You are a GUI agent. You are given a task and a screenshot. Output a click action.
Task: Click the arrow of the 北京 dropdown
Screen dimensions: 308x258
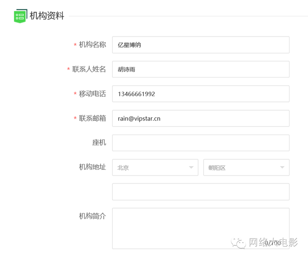(191, 168)
